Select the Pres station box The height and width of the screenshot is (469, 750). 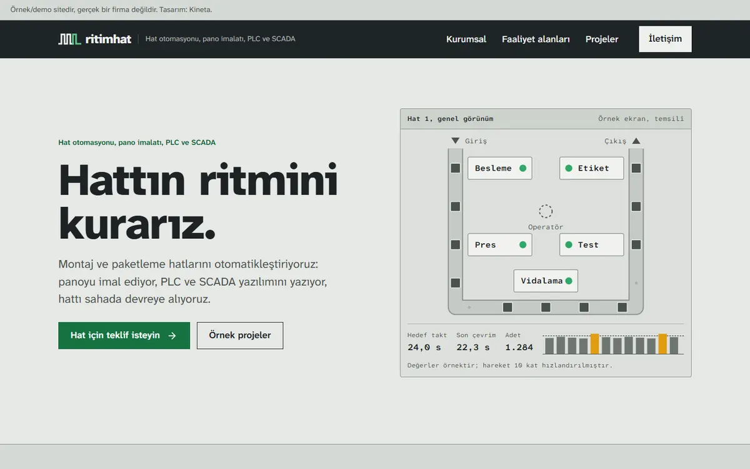tap(500, 245)
